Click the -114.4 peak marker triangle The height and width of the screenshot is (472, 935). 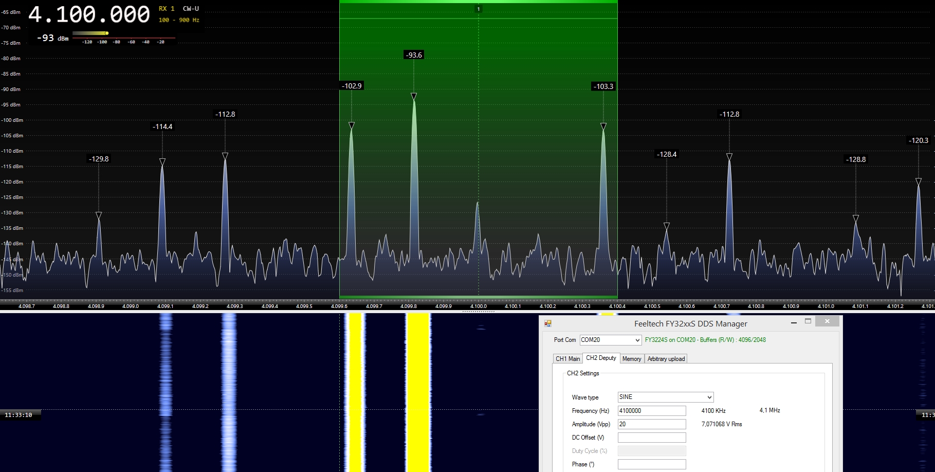click(x=162, y=162)
